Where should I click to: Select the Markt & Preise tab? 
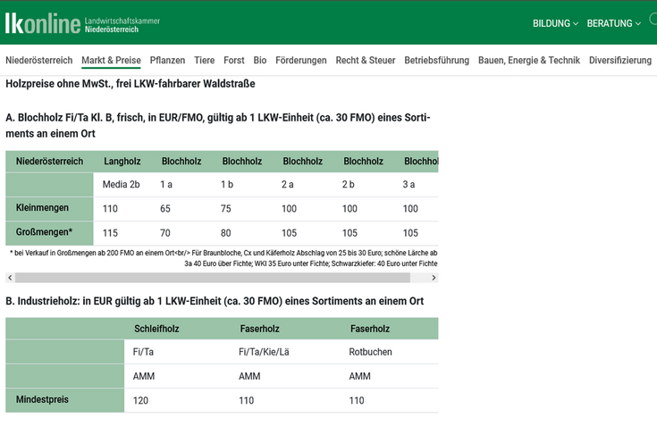(x=111, y=60)
